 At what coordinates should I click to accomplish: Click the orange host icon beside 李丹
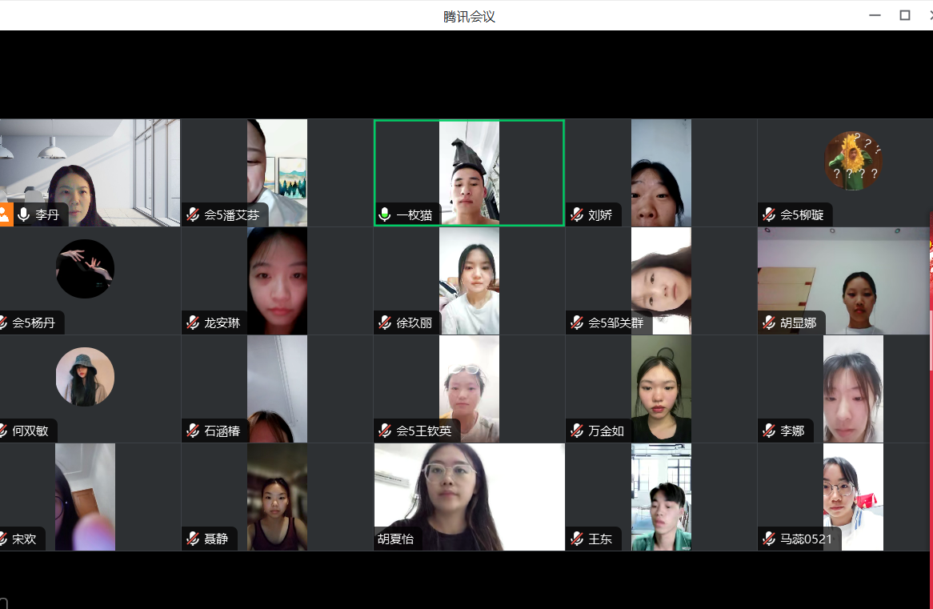(6, 214)
